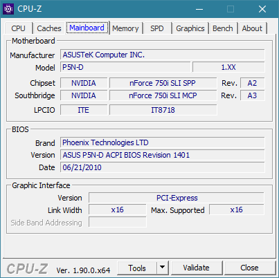View the About tab
Image resolution: width=279 pixels, height=278 pixels.
(x=252, y=28)
